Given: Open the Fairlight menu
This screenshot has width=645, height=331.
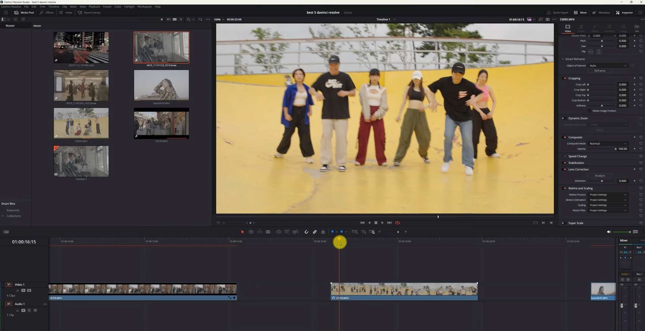Looking at the screenshot, I should click(129, 6).
